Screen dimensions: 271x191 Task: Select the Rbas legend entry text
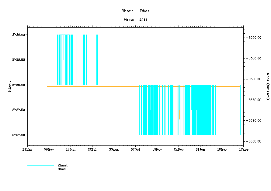(61, 169)
